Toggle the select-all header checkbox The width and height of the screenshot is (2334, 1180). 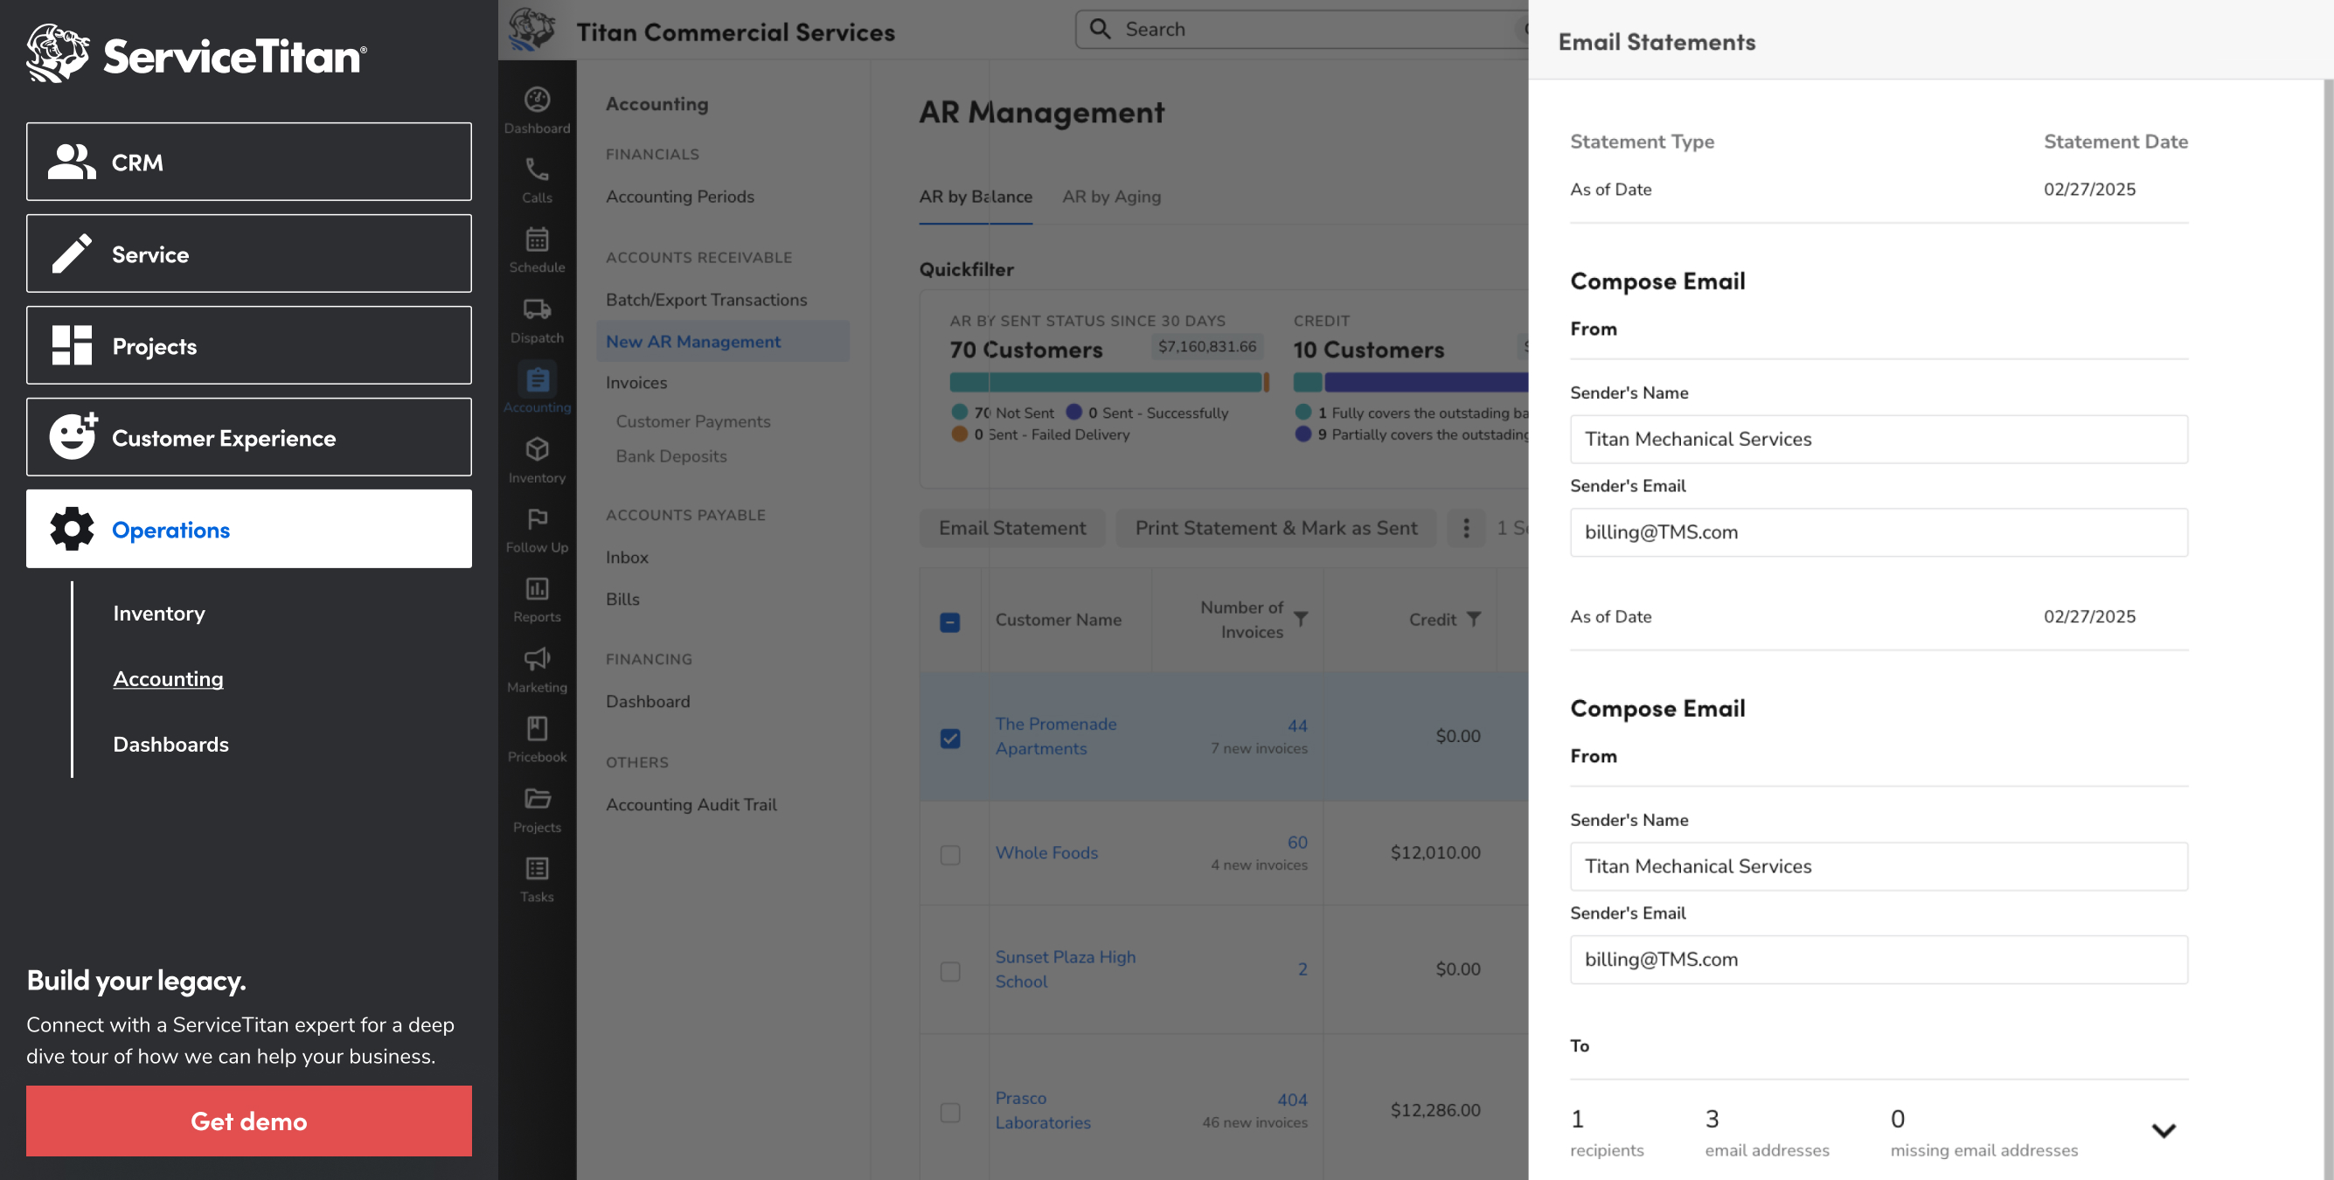[949, 621]
